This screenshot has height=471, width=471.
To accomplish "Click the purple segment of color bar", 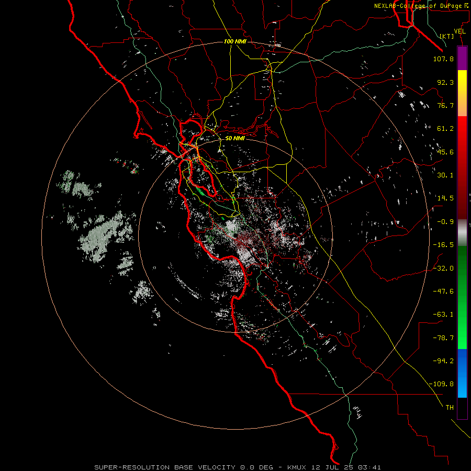I will 462,58.
